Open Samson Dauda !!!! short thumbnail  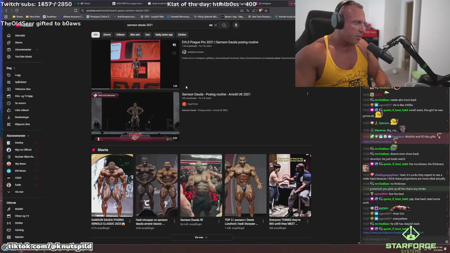pos(201,185)
